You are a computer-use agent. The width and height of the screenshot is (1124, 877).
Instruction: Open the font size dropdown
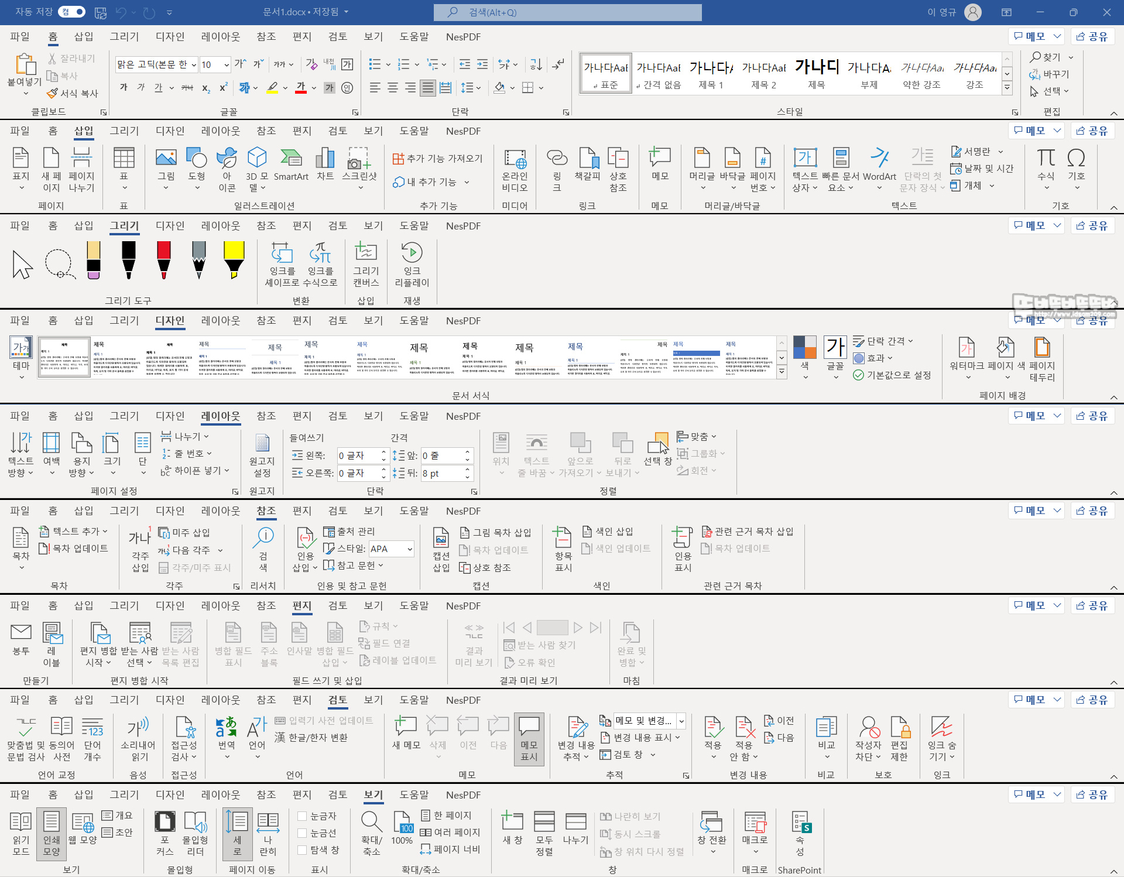[x=226, y=64]
